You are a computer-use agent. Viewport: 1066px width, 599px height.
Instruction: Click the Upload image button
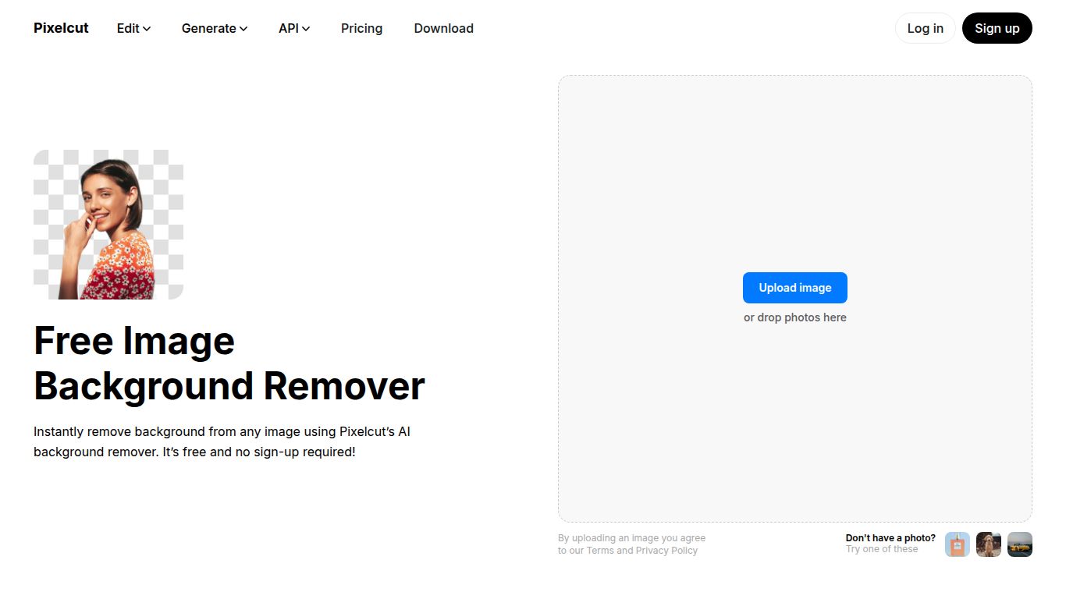pos(794,287)
